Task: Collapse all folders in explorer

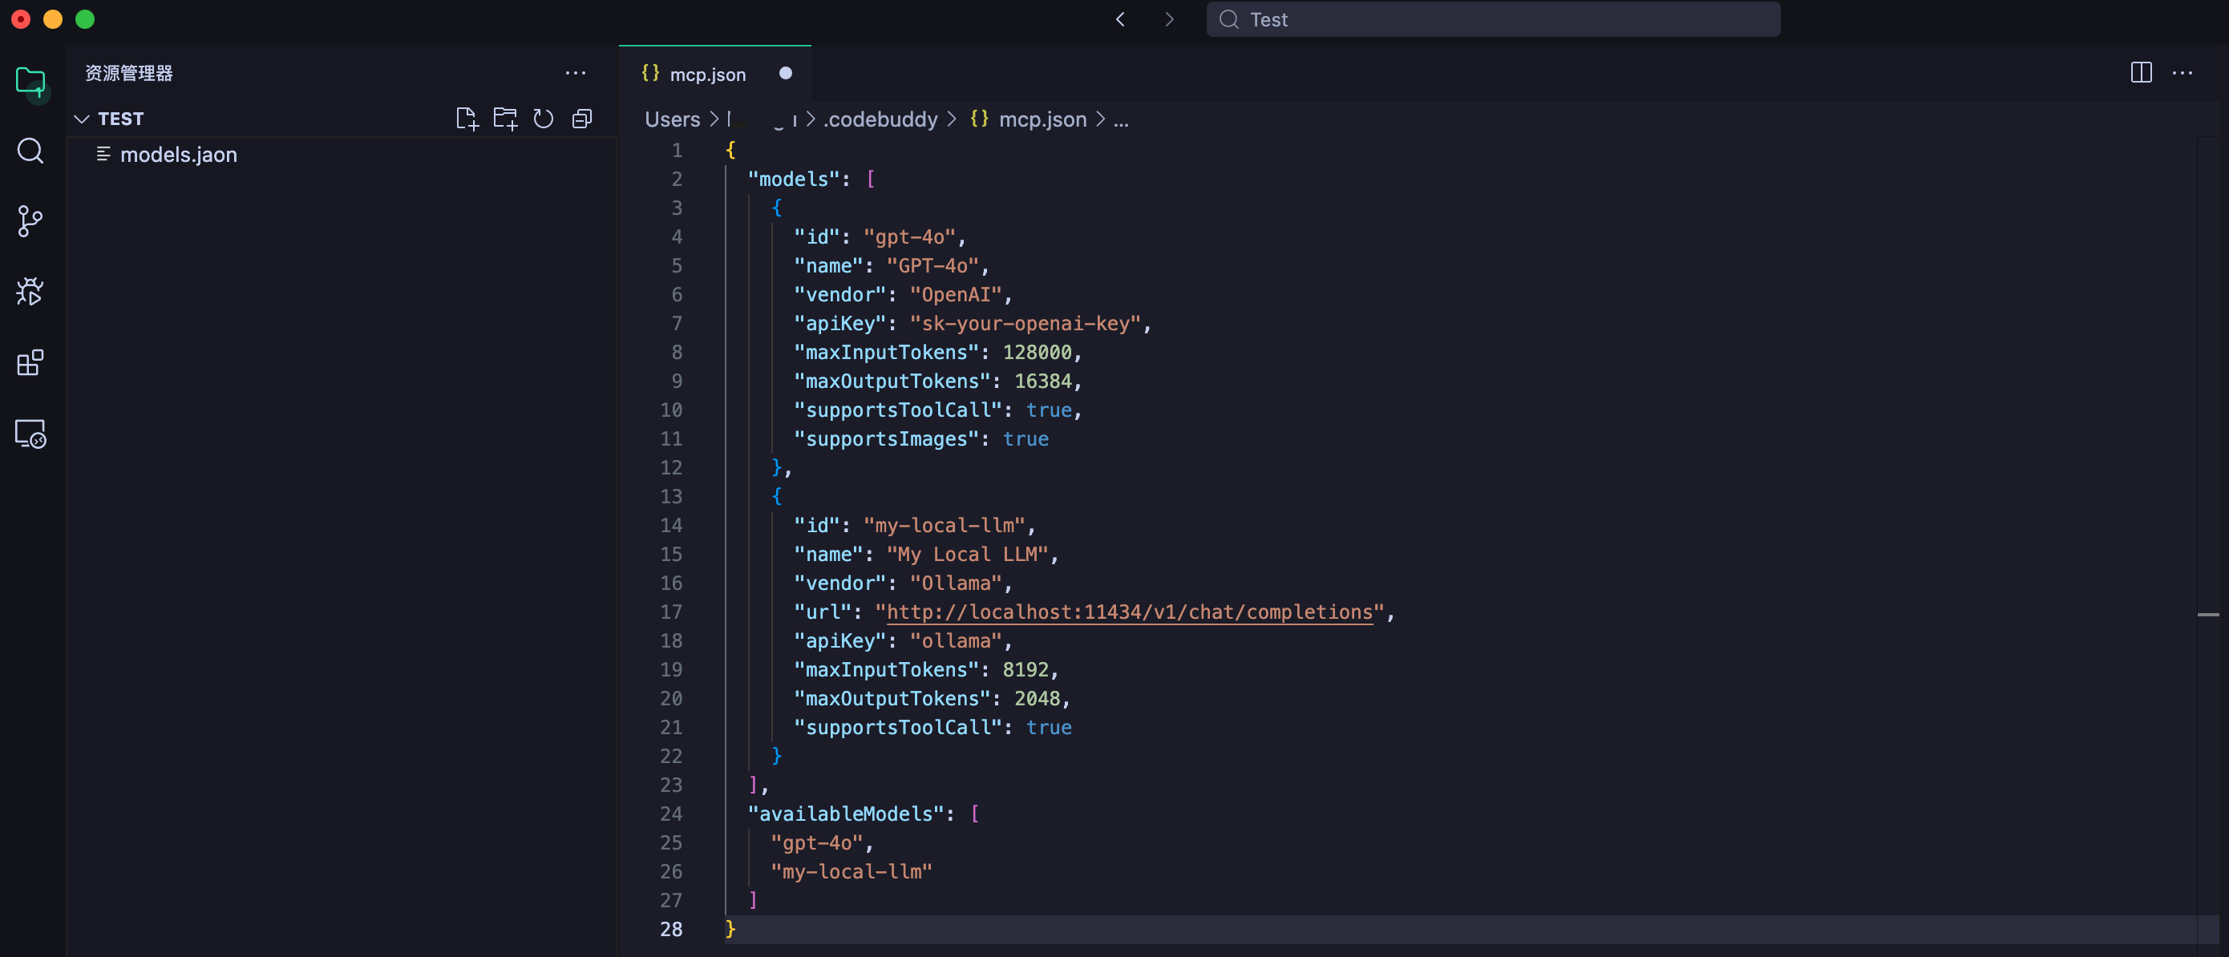Action: tap(581, 119)
